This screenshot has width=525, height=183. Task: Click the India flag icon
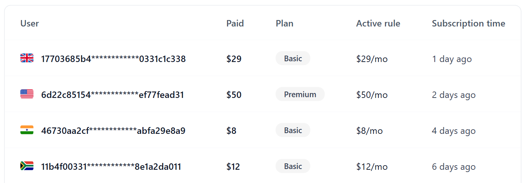[x=27, y=130]
